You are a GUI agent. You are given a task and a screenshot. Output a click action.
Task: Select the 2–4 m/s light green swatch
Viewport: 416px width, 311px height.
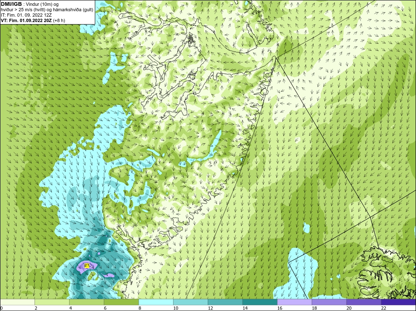click(52, 302)
